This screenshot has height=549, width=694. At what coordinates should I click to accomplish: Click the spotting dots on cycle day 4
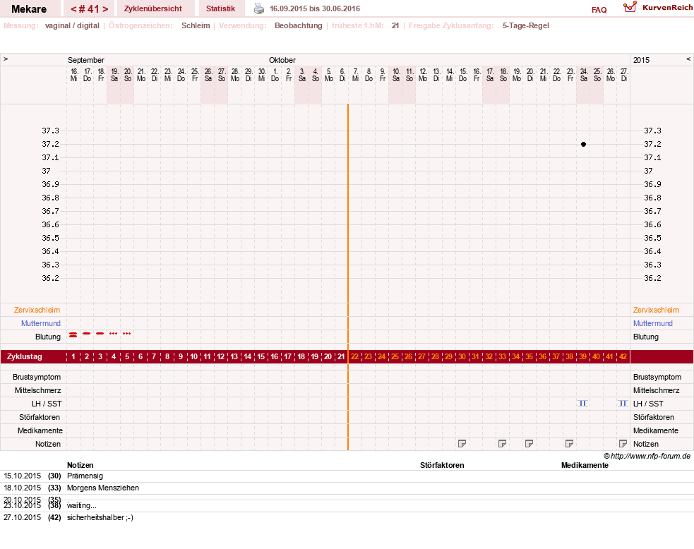click(113, 333)
